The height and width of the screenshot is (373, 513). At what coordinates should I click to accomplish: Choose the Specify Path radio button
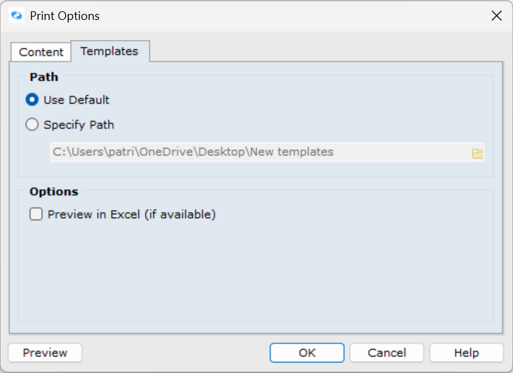32,125
